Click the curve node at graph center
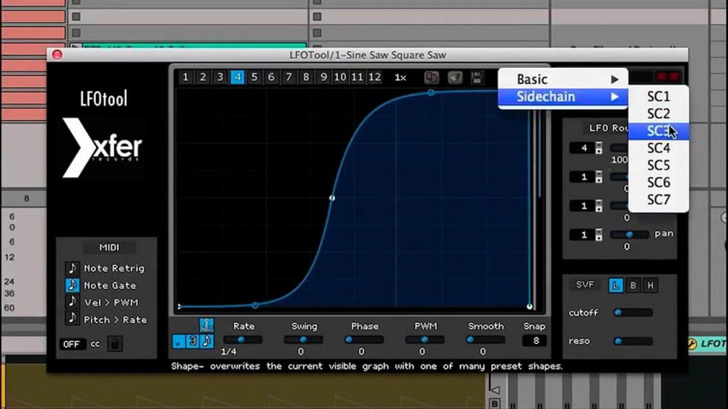This screenshot has width=728, height=409. (x=332, y=198)
